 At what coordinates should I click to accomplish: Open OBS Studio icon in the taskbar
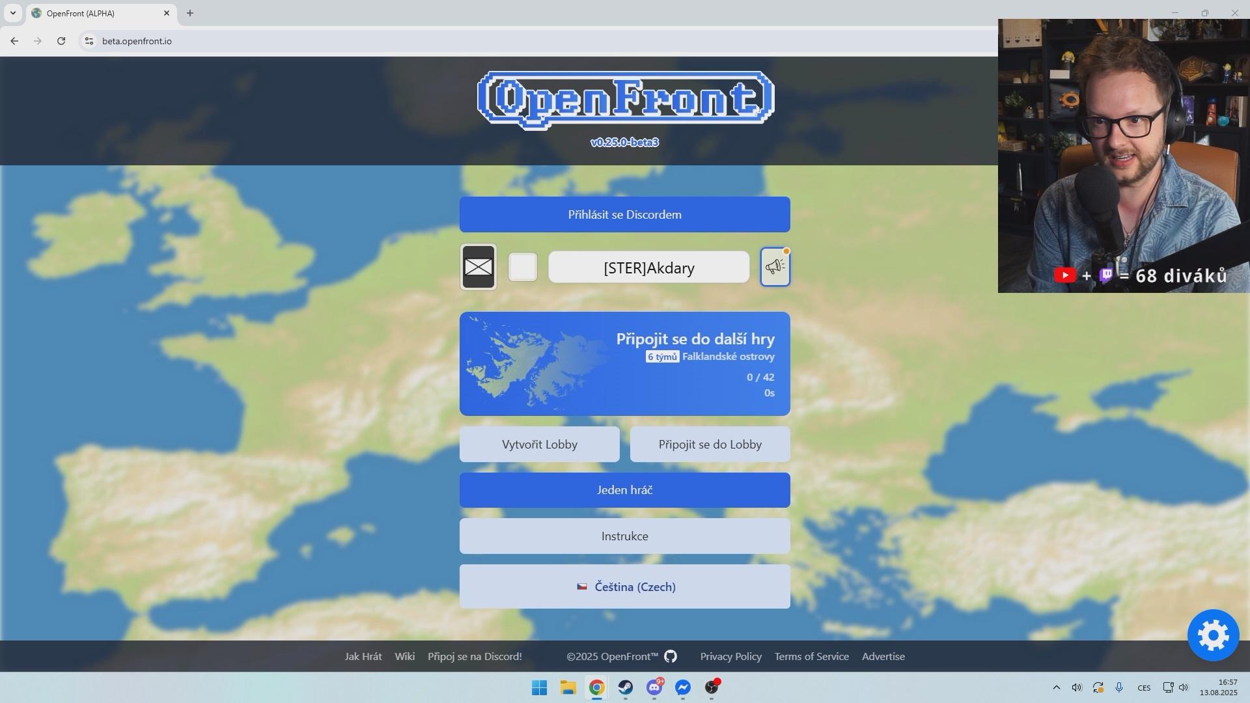pyautogui.click(x=712, y=687)
